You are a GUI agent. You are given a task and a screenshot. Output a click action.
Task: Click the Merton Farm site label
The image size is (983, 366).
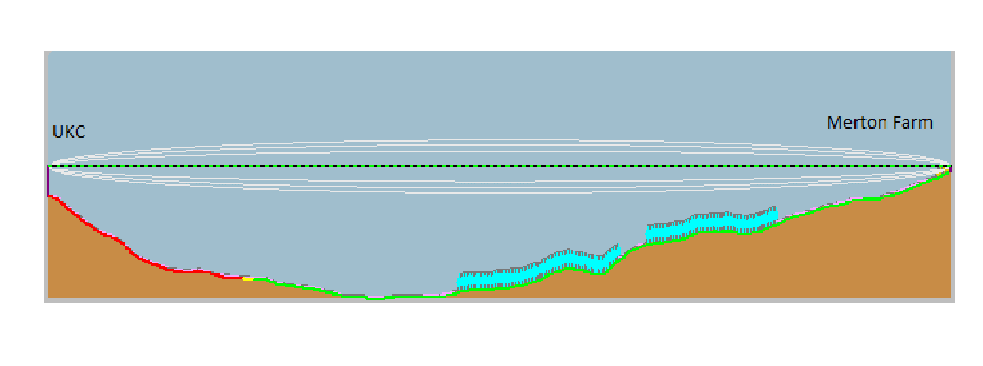point(880,123)
